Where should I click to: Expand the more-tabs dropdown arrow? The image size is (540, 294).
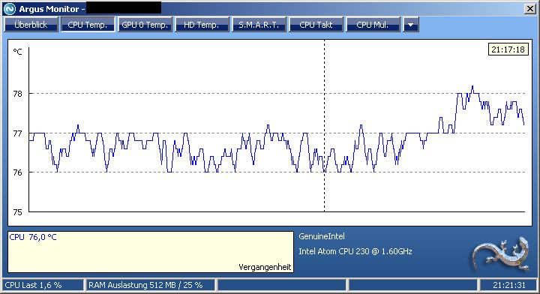click(x=411, y=25)
